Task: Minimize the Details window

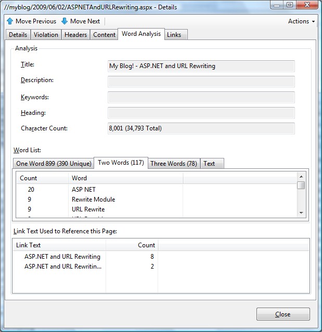Action: click(x=277, y=5)
